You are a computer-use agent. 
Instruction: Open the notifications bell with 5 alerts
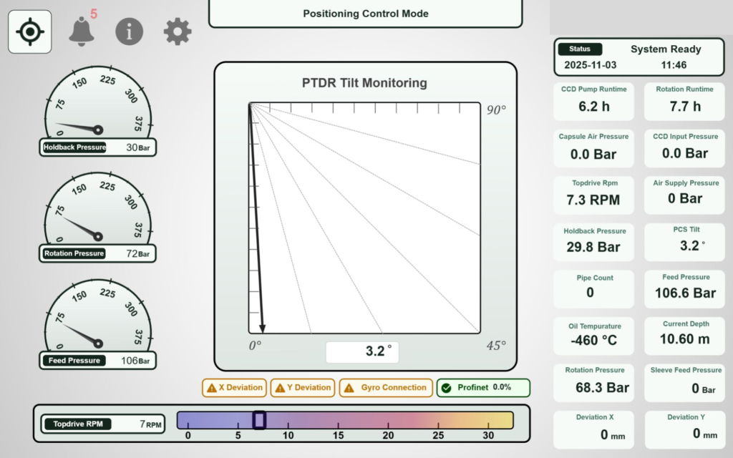82,31
